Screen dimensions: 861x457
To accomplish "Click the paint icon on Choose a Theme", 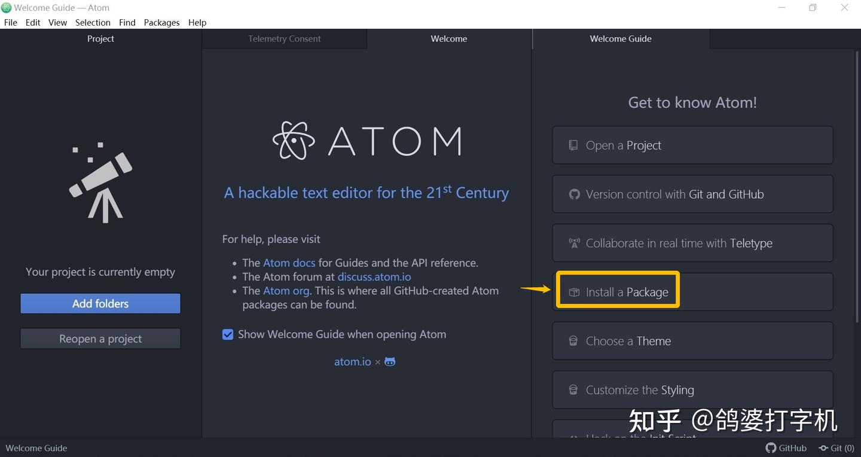I will [573, 340].
